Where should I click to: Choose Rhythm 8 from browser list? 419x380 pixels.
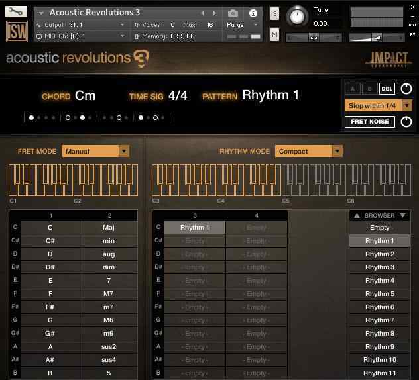coord(380,333)
